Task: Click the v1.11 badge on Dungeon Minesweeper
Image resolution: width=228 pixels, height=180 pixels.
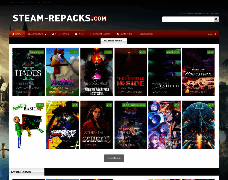Action: tap(210, 52)
